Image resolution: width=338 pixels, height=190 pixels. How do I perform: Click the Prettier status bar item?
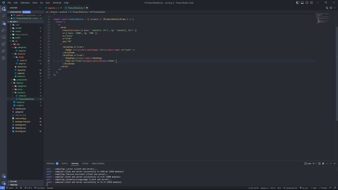pyautogui.click(x=323, y=188)
